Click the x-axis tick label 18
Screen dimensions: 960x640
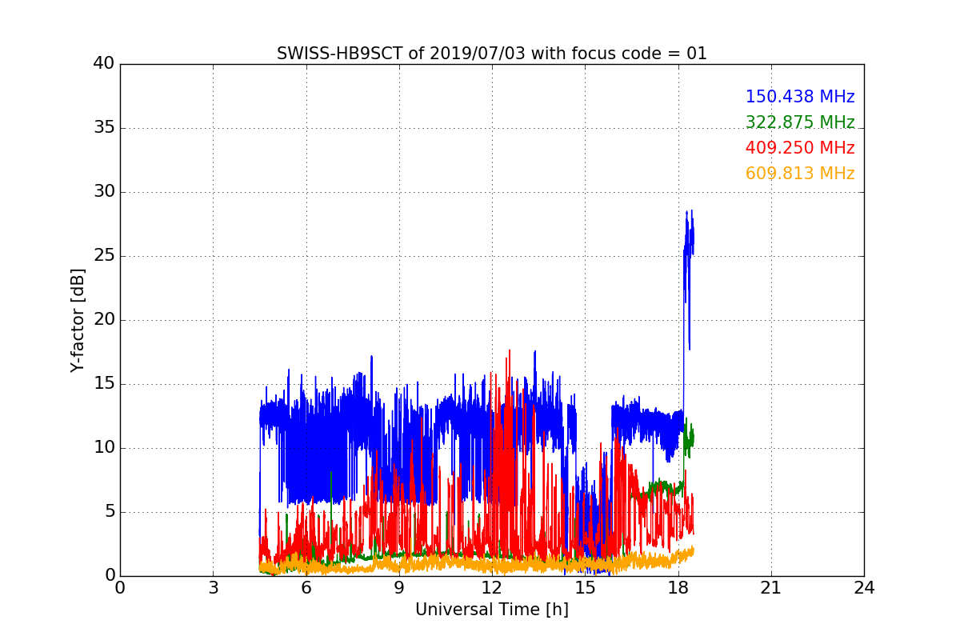[678, 588]
